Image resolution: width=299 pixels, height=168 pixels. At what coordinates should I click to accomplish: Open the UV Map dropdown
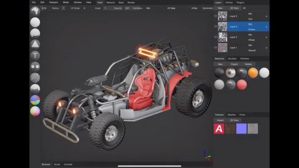pyautogui.click(x=171, y=8)
